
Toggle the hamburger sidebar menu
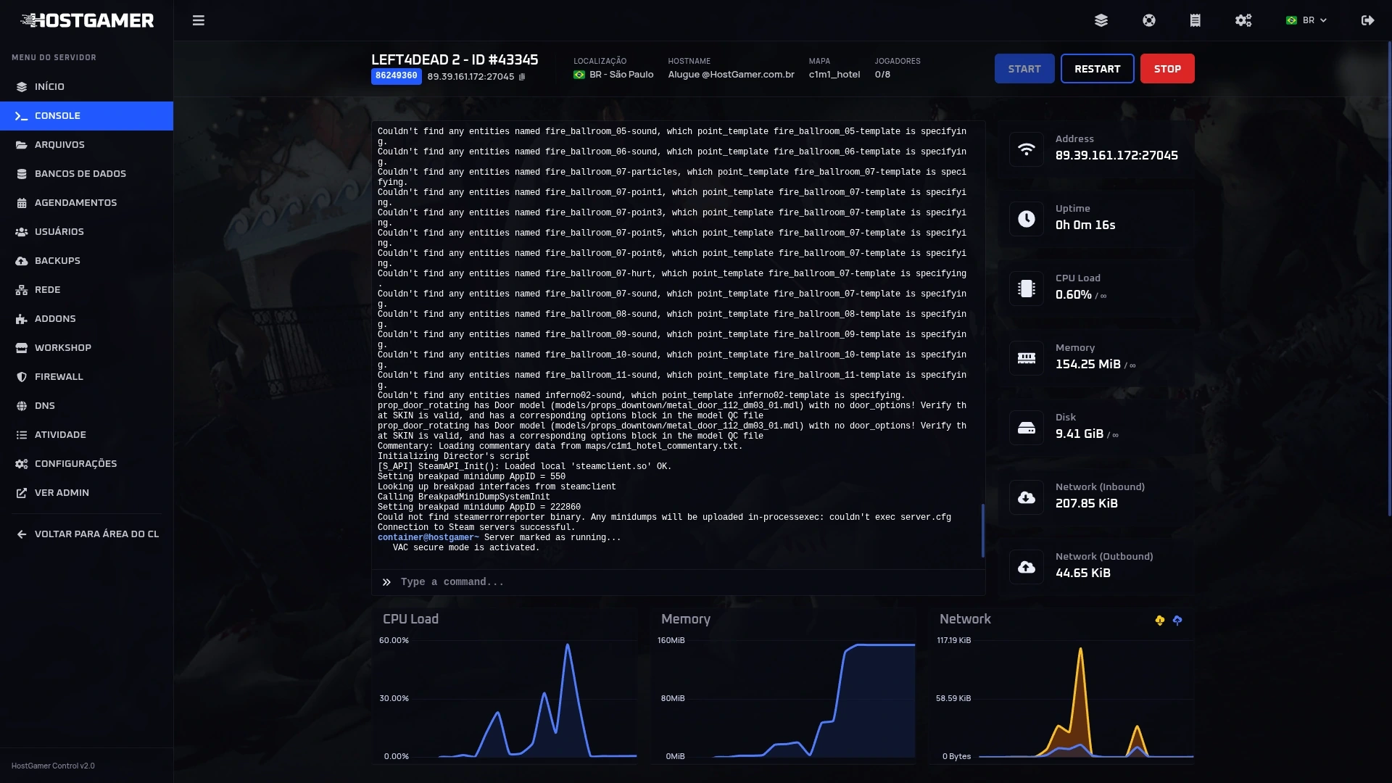tap(198, 20)
